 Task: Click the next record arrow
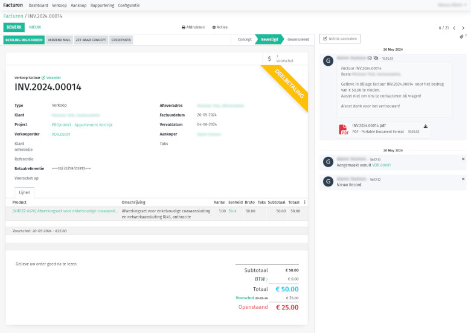pyautogui.click(x=463, y=28)
